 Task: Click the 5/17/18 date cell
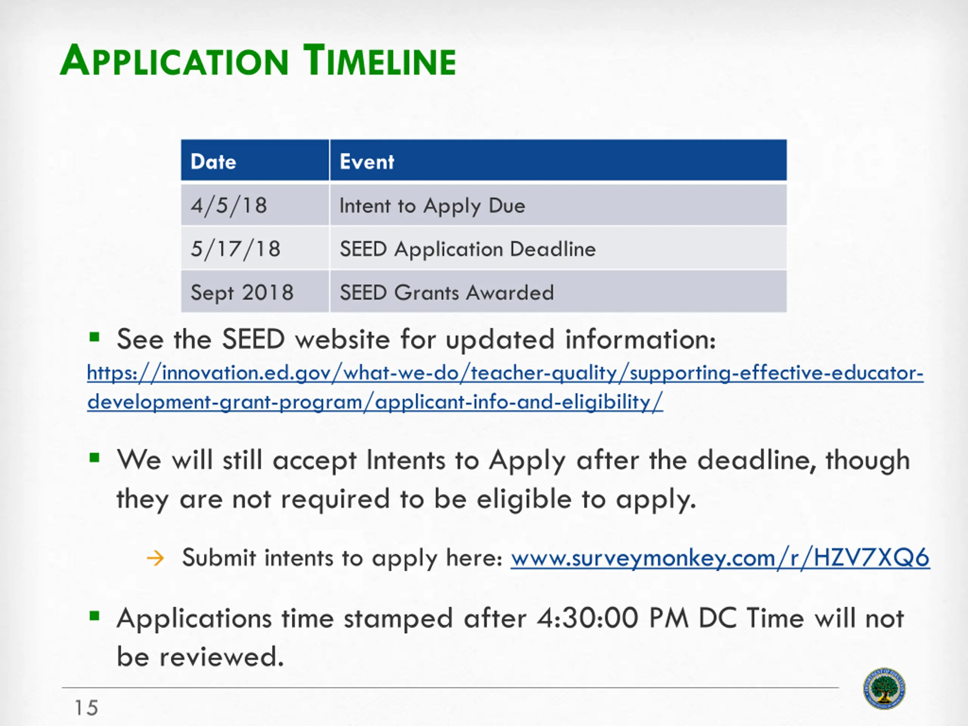coord(255,248)
